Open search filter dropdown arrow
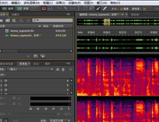The width and height of the screenshot is (159, 122). pos(38,20)
